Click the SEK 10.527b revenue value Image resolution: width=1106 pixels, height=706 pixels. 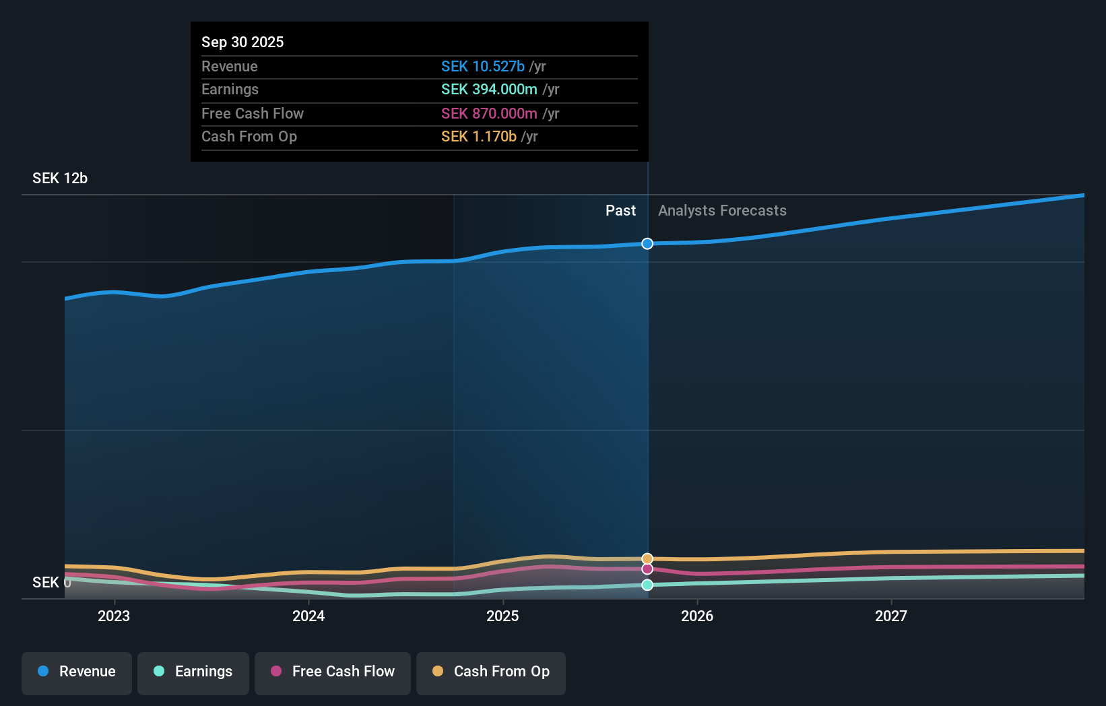[x=482, y=67]
